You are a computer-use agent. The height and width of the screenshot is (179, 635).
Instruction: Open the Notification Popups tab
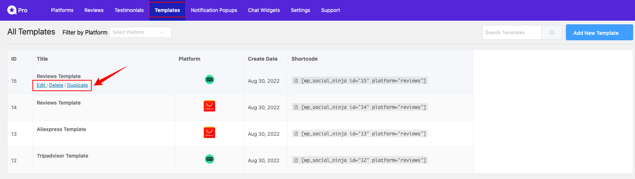pos(214,10)
